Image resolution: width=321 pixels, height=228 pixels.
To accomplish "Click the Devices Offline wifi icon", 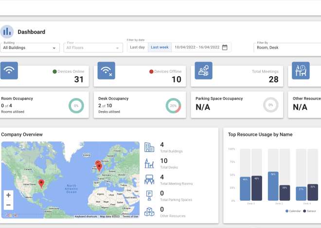I will (106, 70).
